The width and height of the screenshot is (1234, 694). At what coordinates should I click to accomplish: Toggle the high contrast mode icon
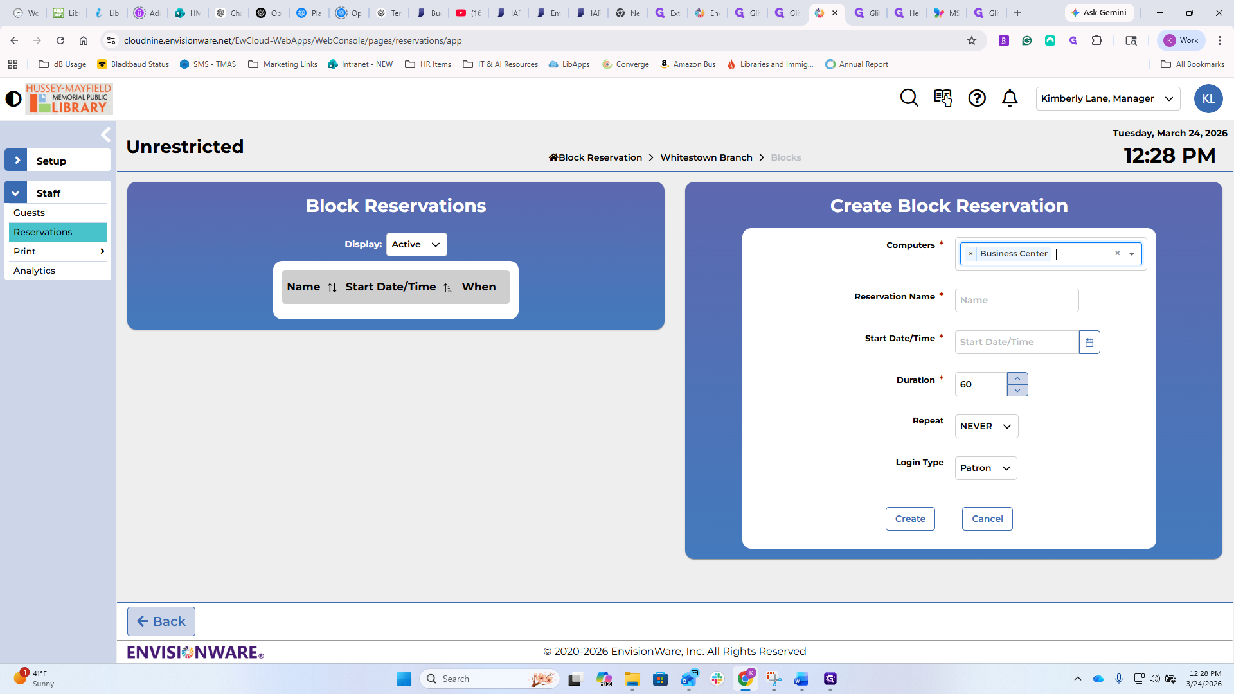click(13, 98)
